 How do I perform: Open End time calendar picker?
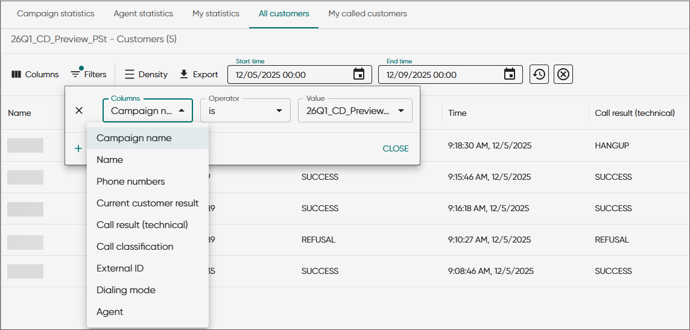click(510, 74)
